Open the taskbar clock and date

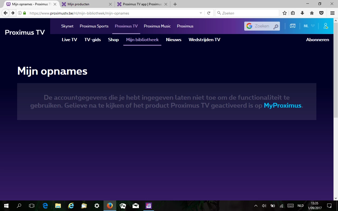[314, 206]
